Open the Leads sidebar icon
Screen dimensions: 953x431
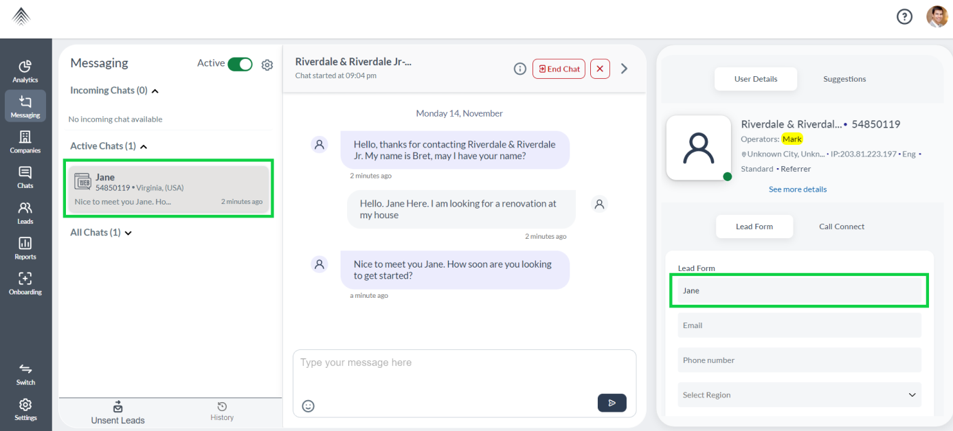[25, 213]
